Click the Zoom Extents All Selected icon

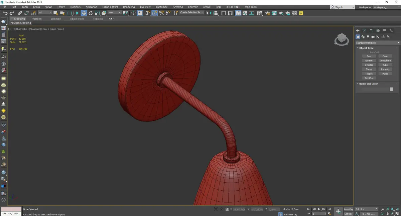(397, 209)
